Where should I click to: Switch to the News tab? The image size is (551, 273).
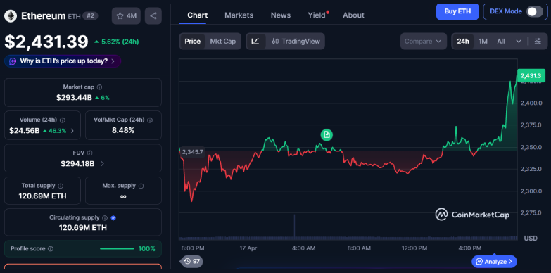(x=280, y=15)
